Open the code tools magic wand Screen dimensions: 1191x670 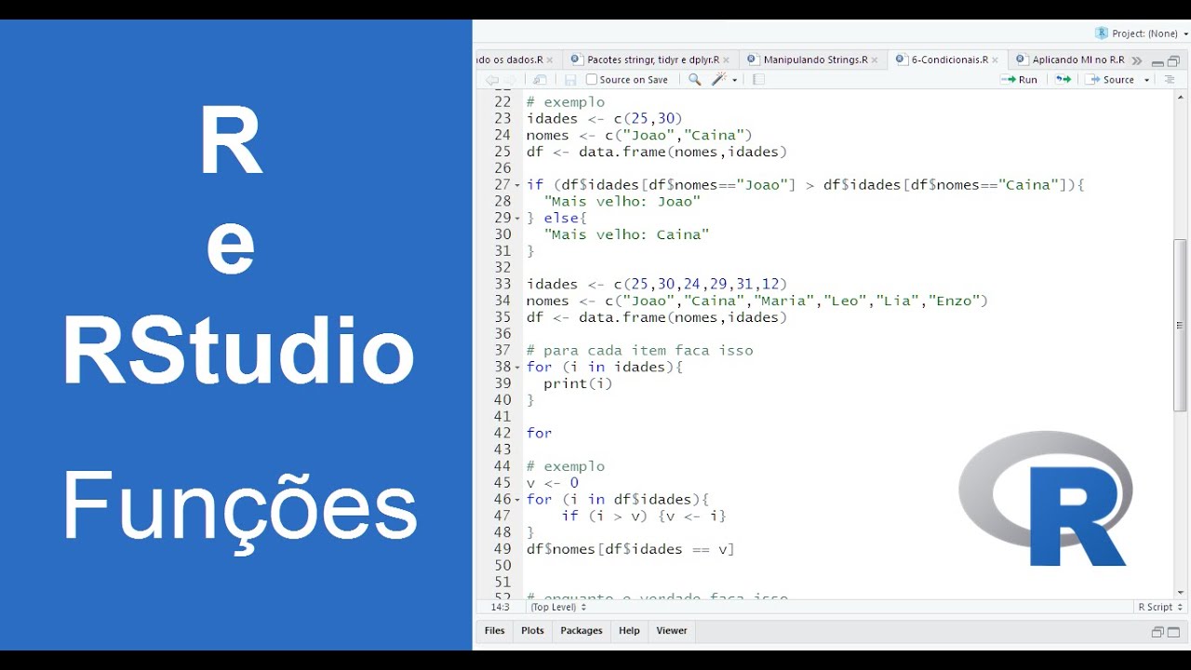tap(719, 80)
